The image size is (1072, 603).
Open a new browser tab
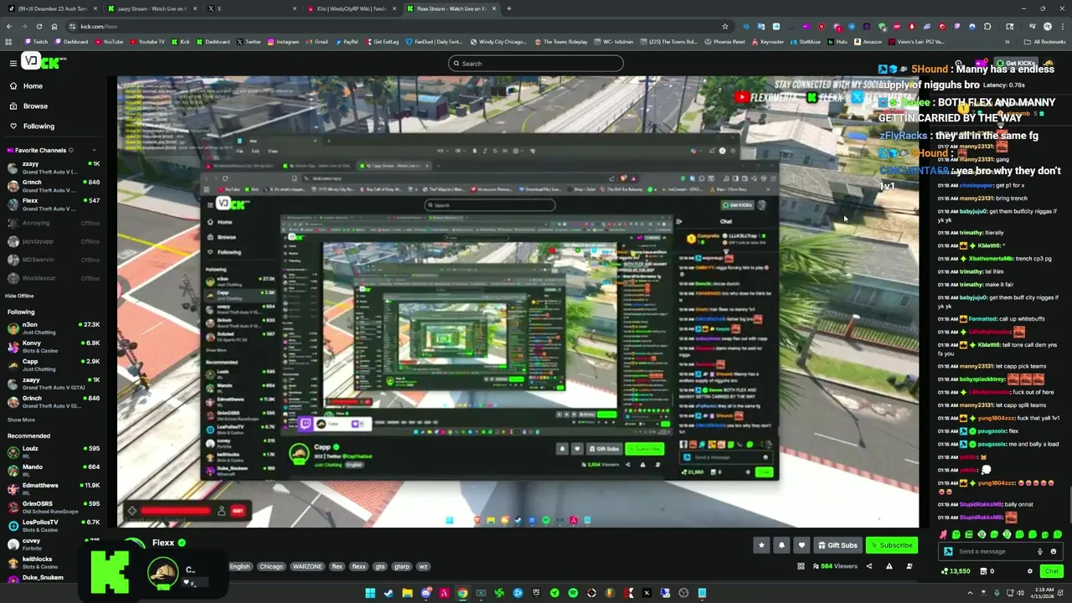coord(508,8)
